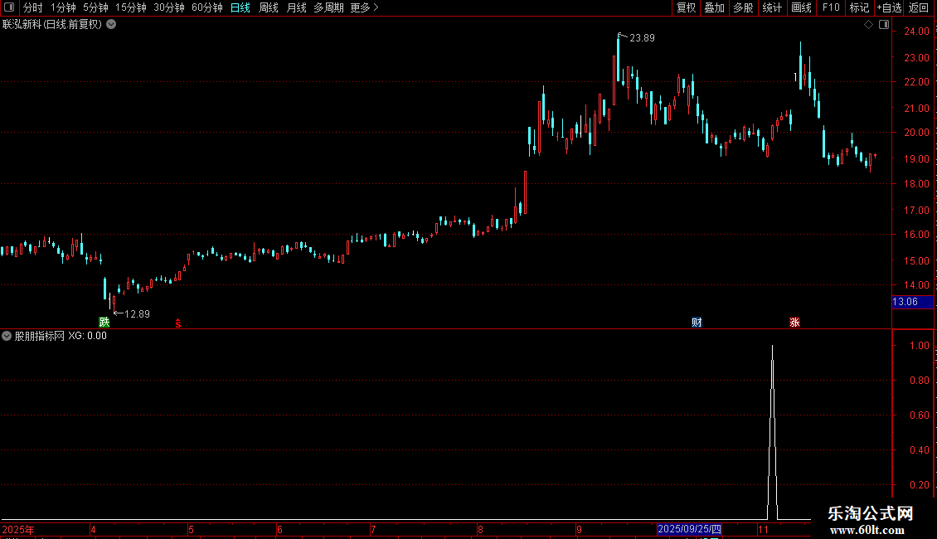Click the 叠加 overlay button
Screen dimensions: 937x539
[714, 7]
